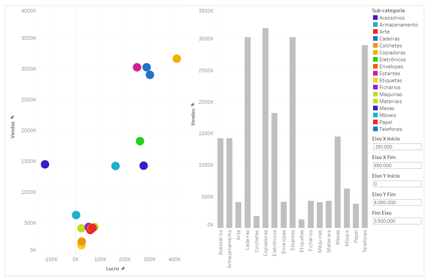Focus the Eixo X Fim input field
The height and width of the screenshot is (279, 427).
[397, 165]
